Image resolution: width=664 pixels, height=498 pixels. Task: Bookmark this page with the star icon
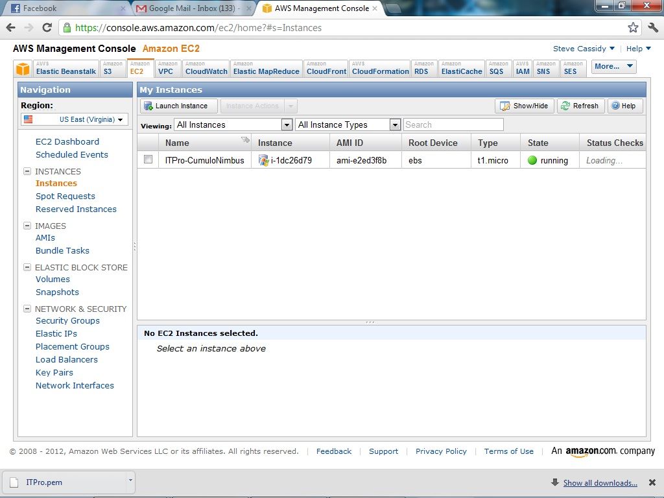pos(633,27)
